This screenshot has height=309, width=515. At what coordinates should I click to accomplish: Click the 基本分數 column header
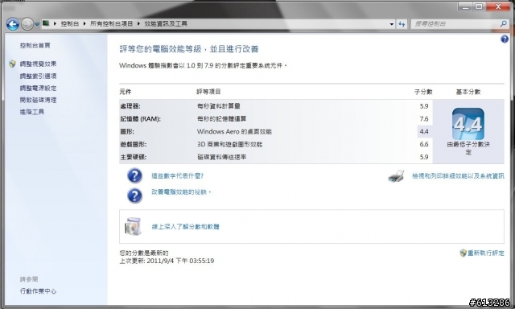tap(468, 92)
